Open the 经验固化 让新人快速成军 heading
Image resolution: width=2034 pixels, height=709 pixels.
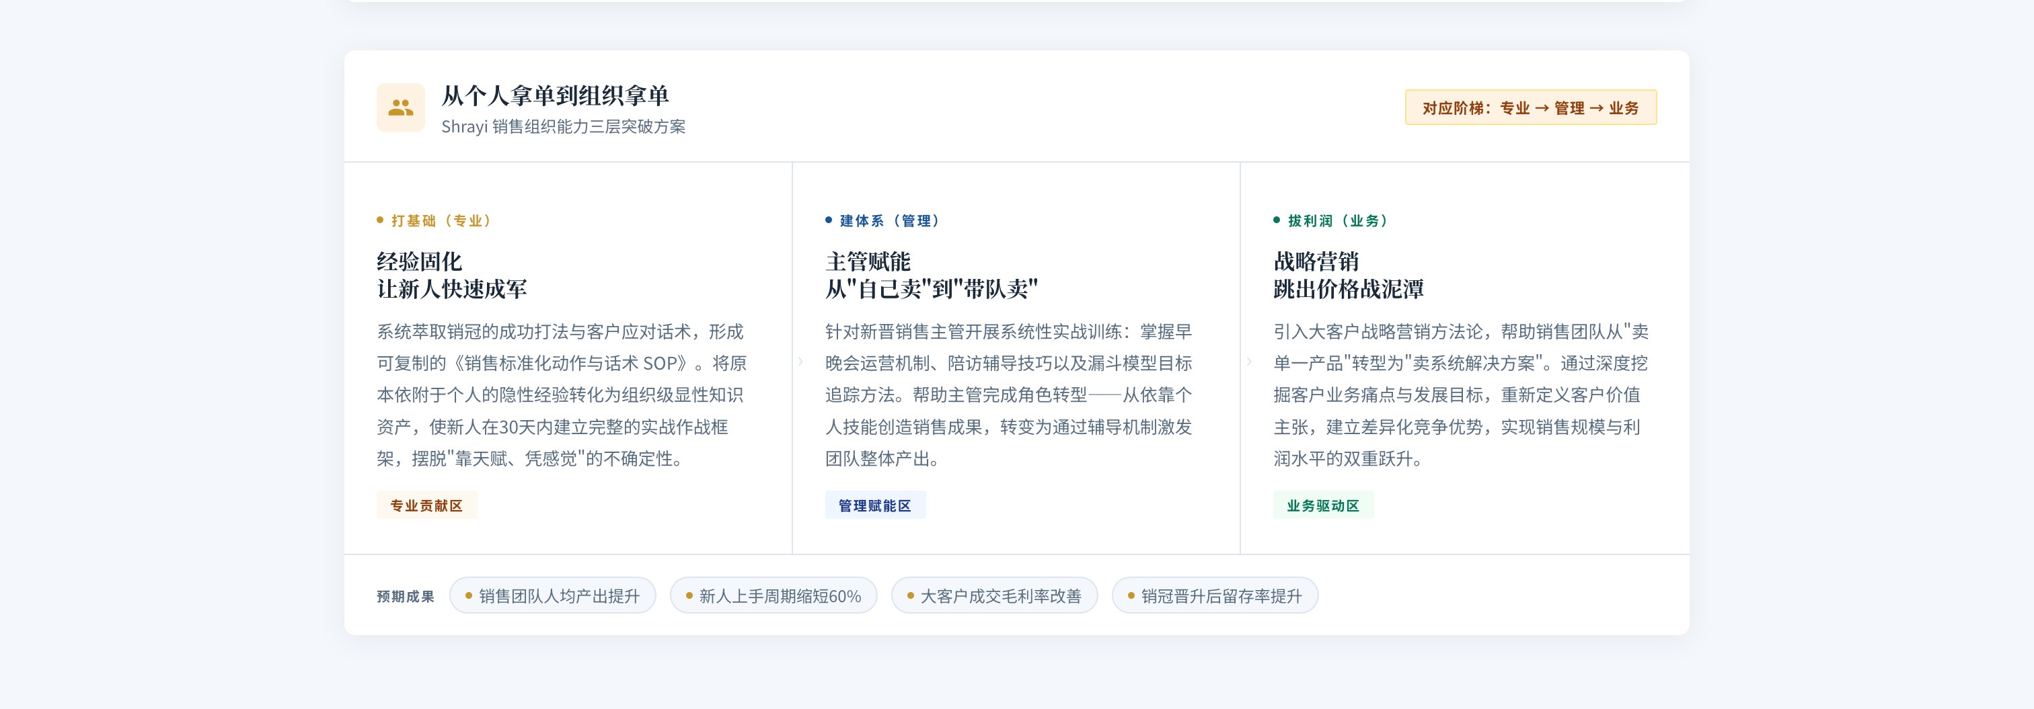[451, 276]
